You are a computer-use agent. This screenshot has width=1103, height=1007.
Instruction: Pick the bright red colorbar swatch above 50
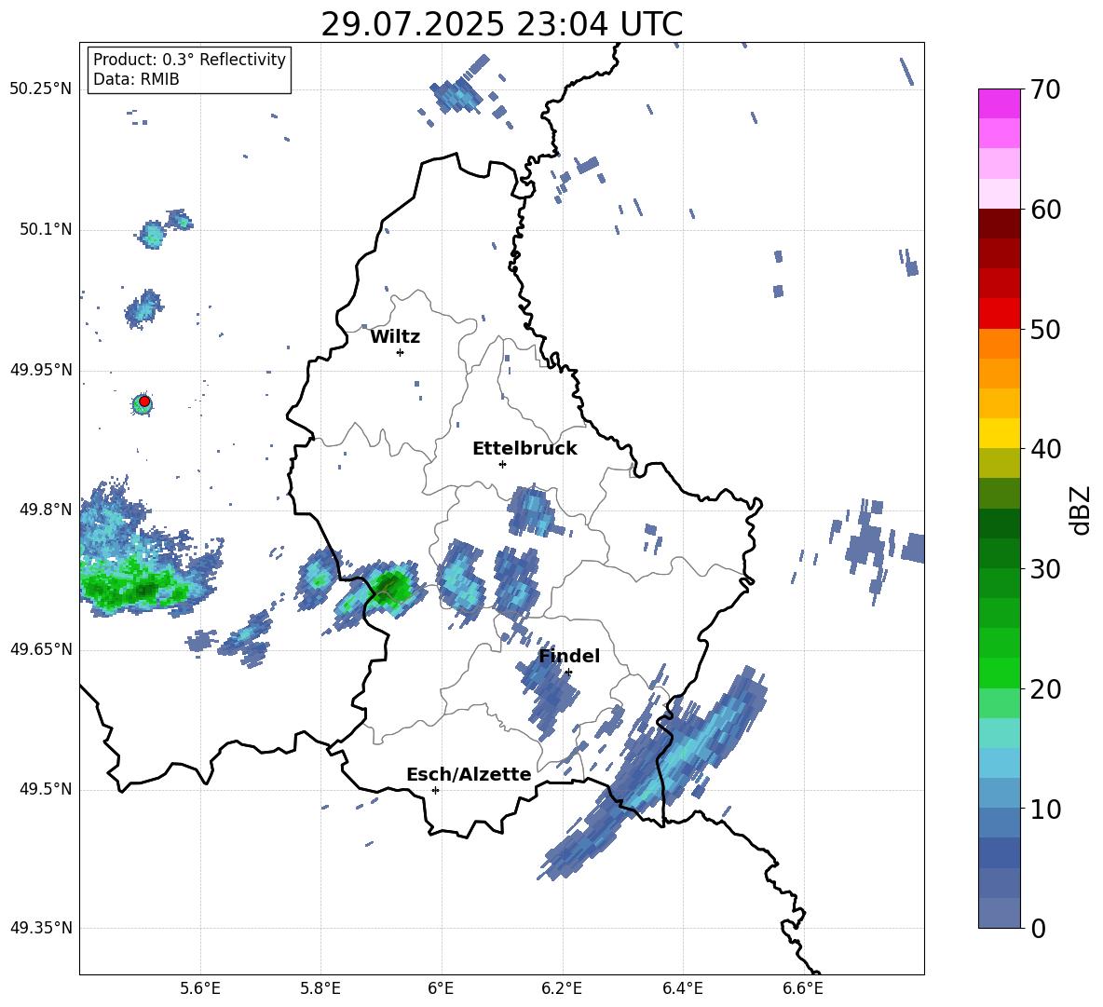pyautogui.click(x=1000, y=314)
